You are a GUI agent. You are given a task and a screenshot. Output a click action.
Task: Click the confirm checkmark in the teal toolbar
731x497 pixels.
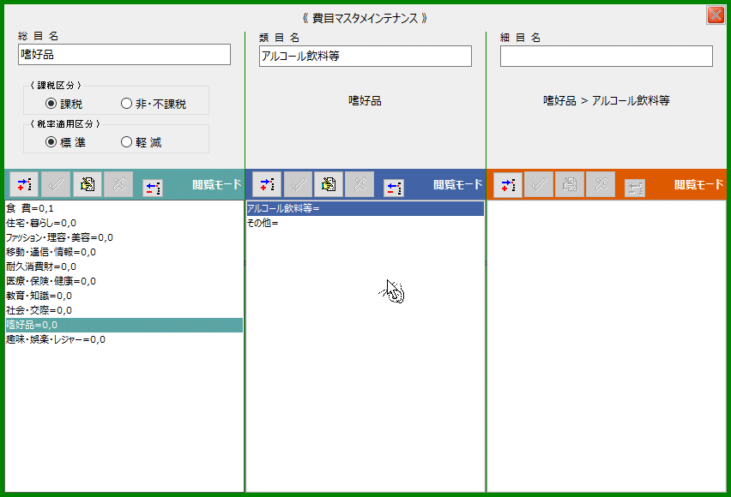pos(56,184)
